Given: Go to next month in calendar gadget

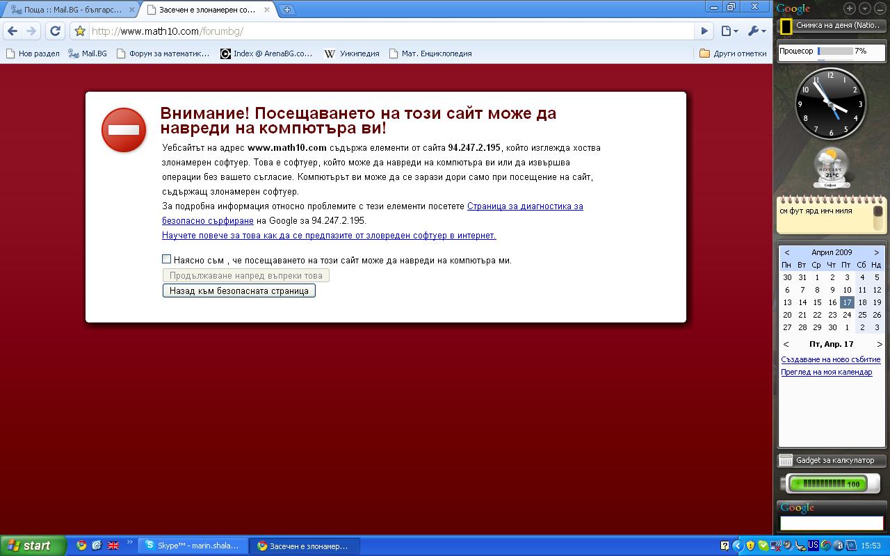Looking at the screenshot, I should tap(876, 252).
